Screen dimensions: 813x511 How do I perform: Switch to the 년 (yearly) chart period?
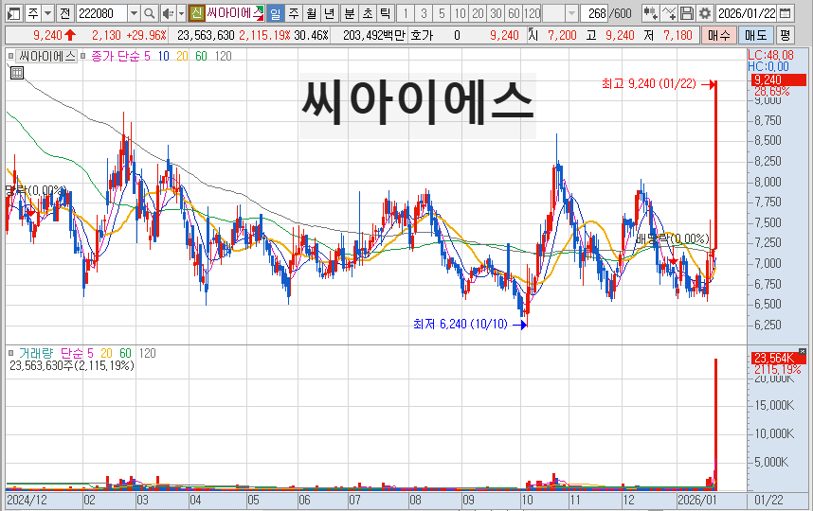coord(329,13)
